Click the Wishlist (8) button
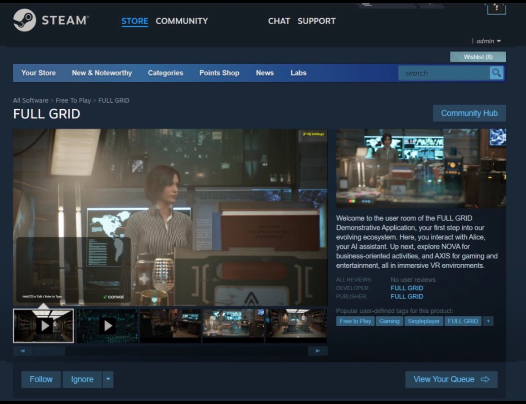The width and height of the screenshot is (526, 404). (478, 57)
